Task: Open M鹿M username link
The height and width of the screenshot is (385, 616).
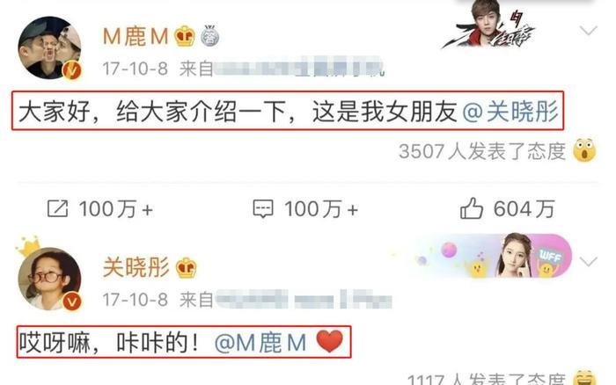Action: point(136,37)
